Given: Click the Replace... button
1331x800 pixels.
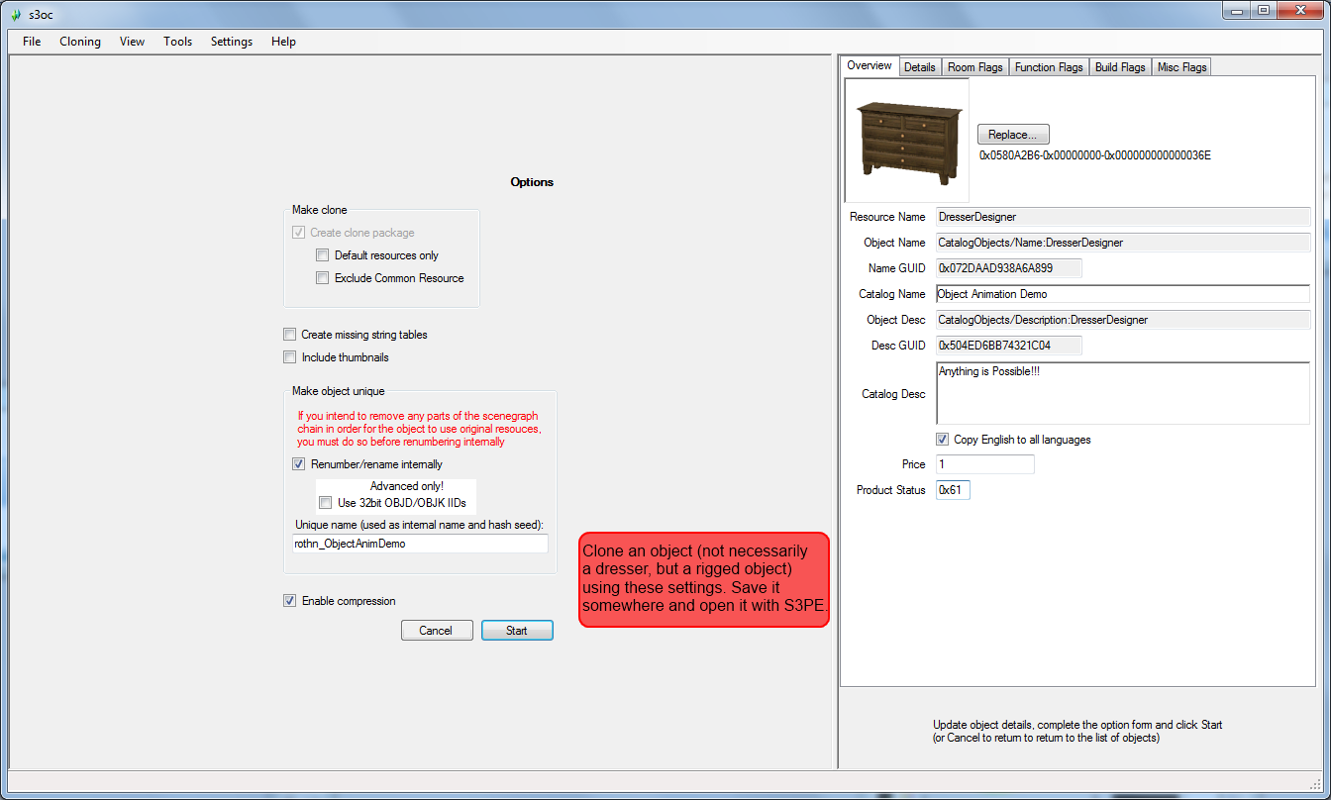Looking at the screenshot, I should click(x=1013, y=135).
